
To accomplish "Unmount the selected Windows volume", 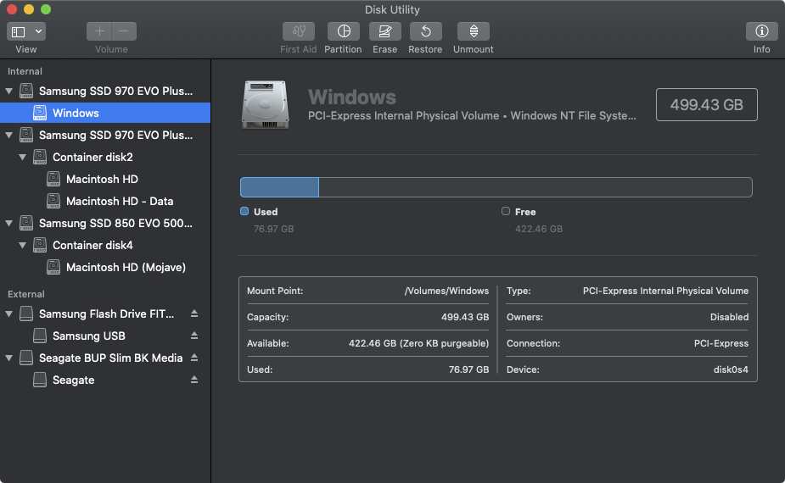I will tap(474, 31).
